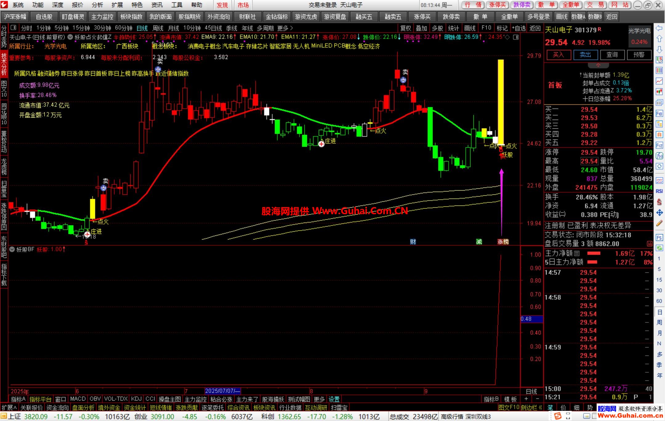Screen dimensions: 665x421
Task: Expand the 扩展 menu at bottom-left
Action: click(x=9, y=407)
